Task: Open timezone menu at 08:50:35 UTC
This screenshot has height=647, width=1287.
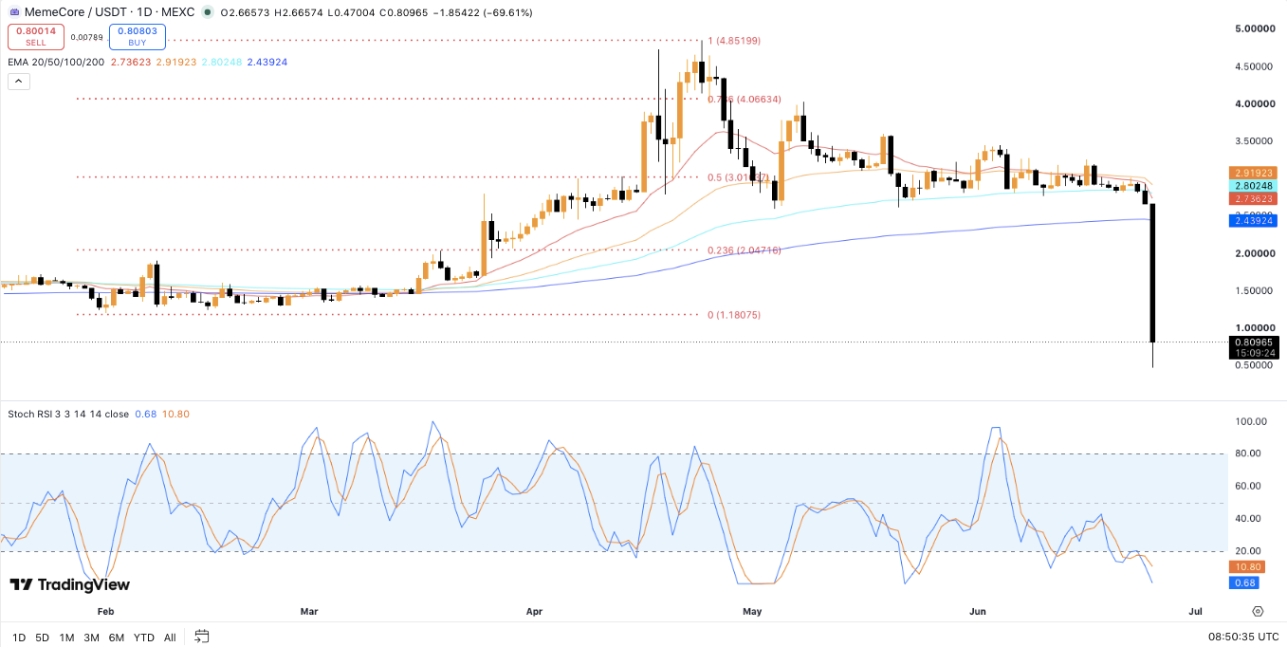Action: (1242, 637)
